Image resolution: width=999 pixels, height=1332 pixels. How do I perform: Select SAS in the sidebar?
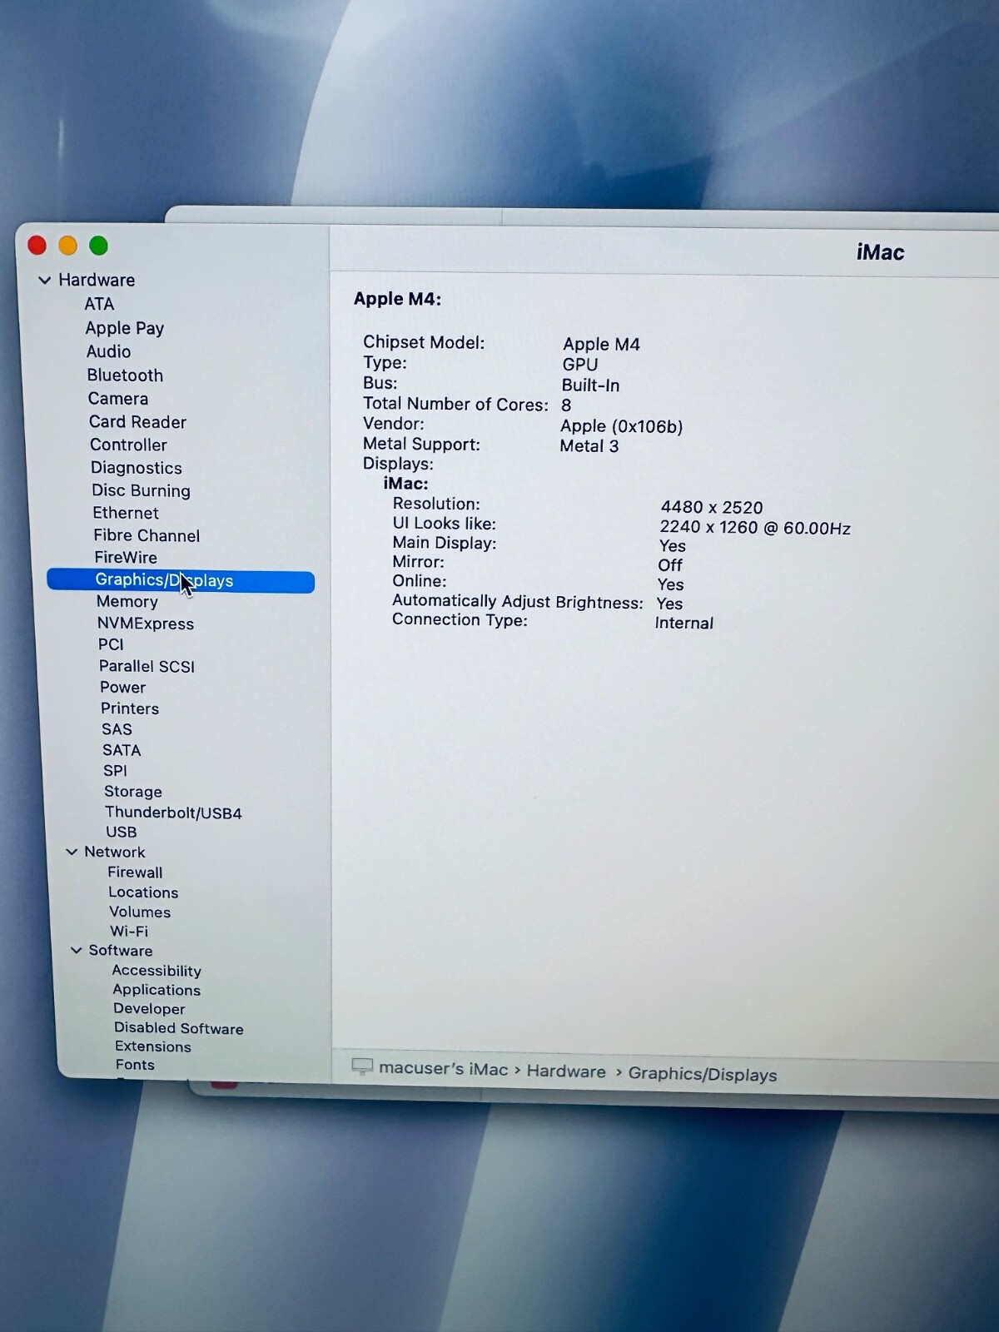click(117, 729)
